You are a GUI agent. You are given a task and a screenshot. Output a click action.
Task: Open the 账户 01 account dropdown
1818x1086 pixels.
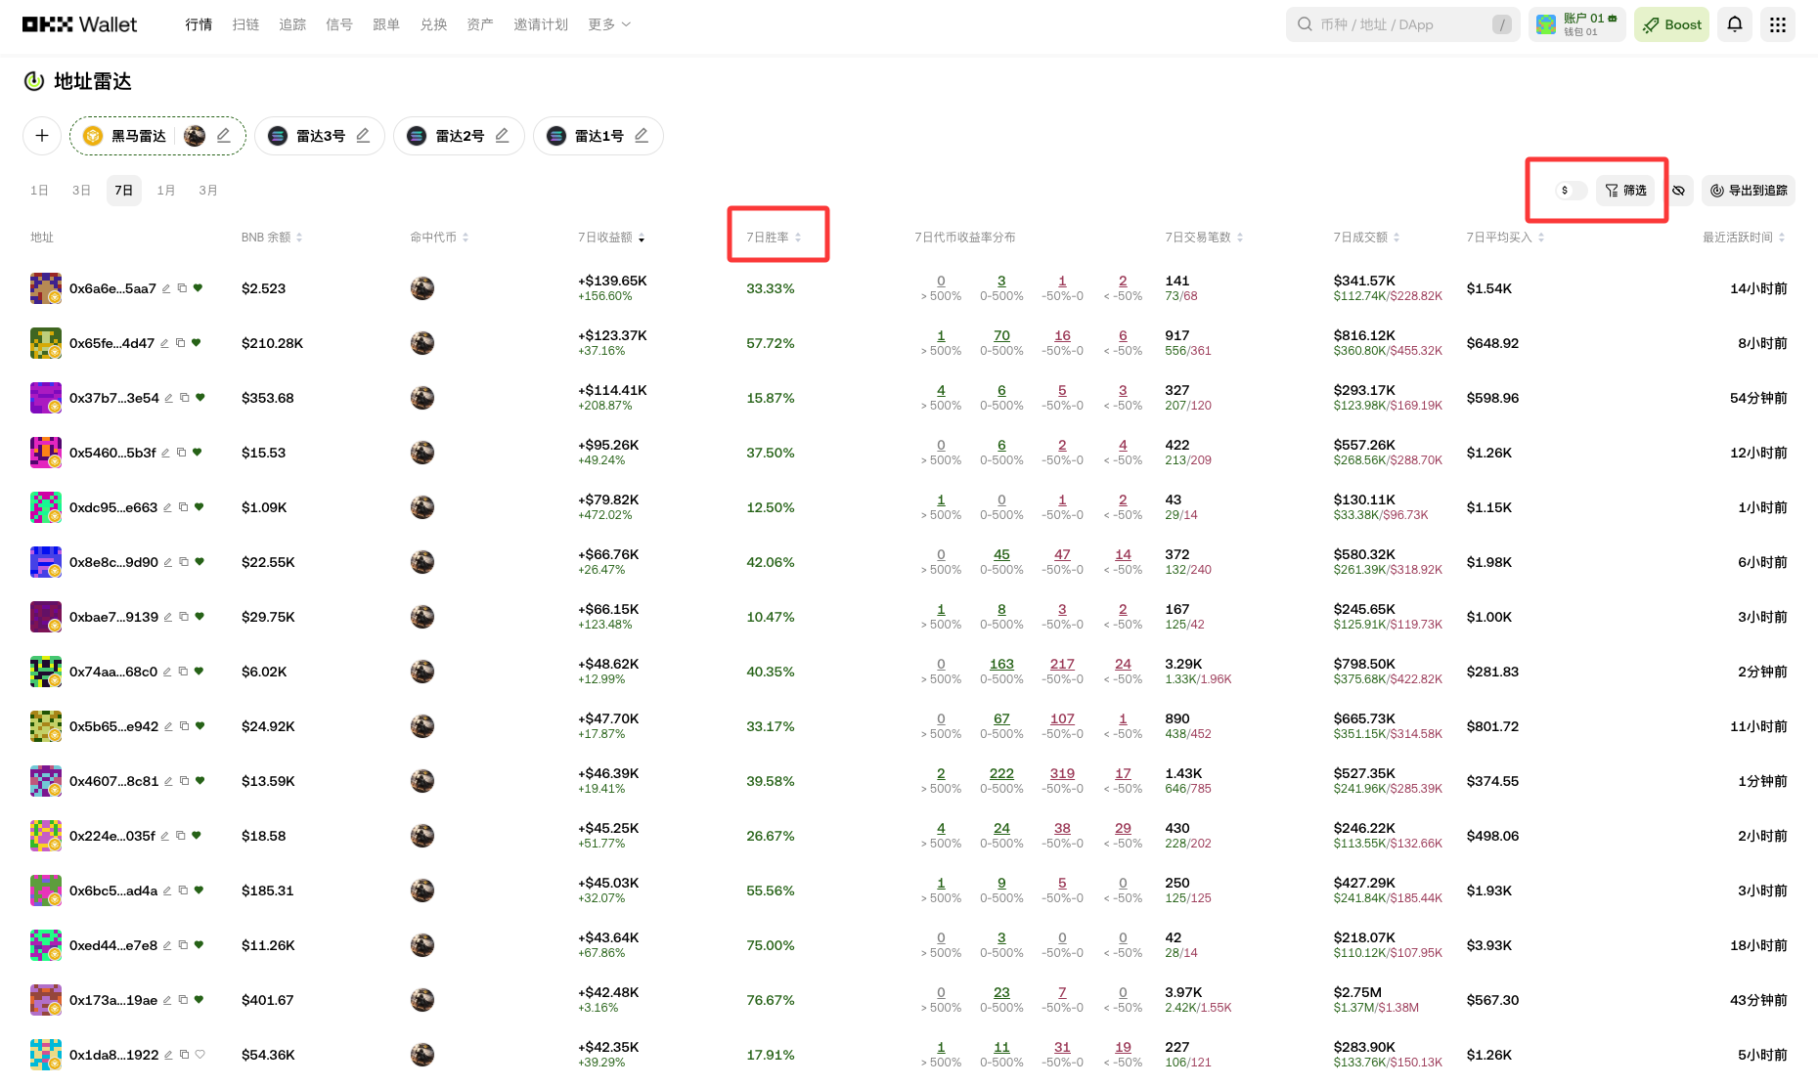point(1576,24)
